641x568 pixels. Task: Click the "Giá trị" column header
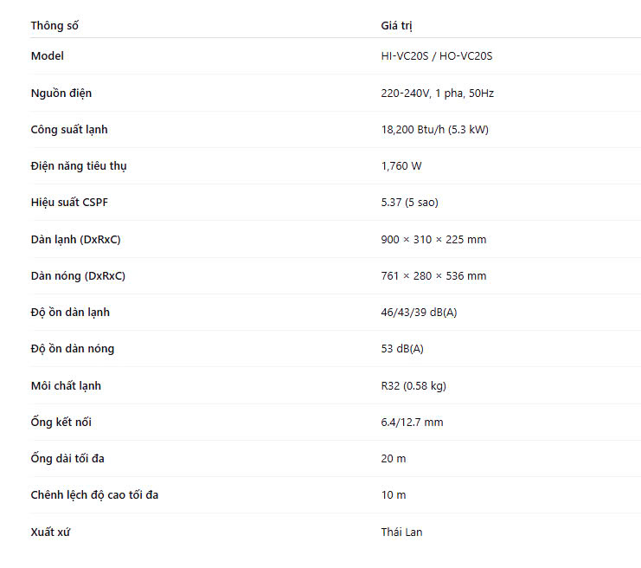[x=402, y=26]
